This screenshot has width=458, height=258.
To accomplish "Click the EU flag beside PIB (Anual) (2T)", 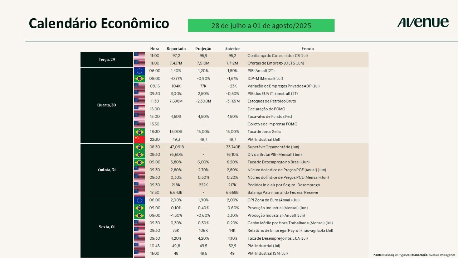I will (x=139, y=71).
